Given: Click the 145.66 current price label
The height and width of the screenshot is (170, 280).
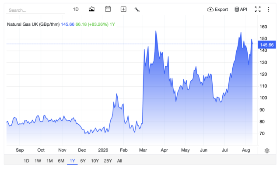Looking at the screenshot, I should click(267, 45).
